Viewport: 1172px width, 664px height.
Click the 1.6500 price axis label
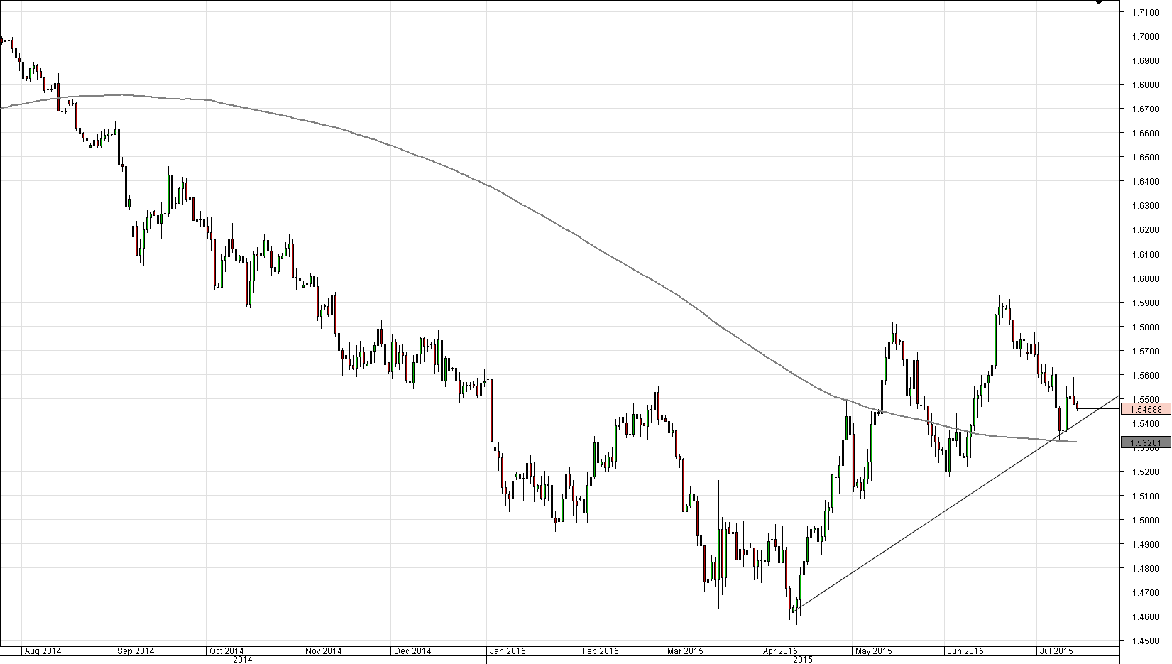(1146, 158)
